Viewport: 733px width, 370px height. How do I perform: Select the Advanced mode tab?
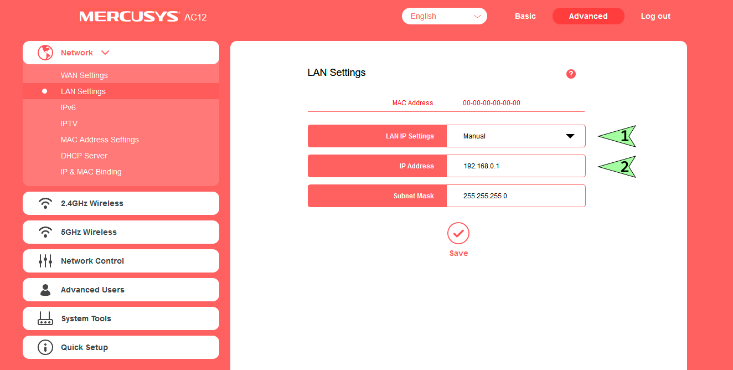(588, 16)
